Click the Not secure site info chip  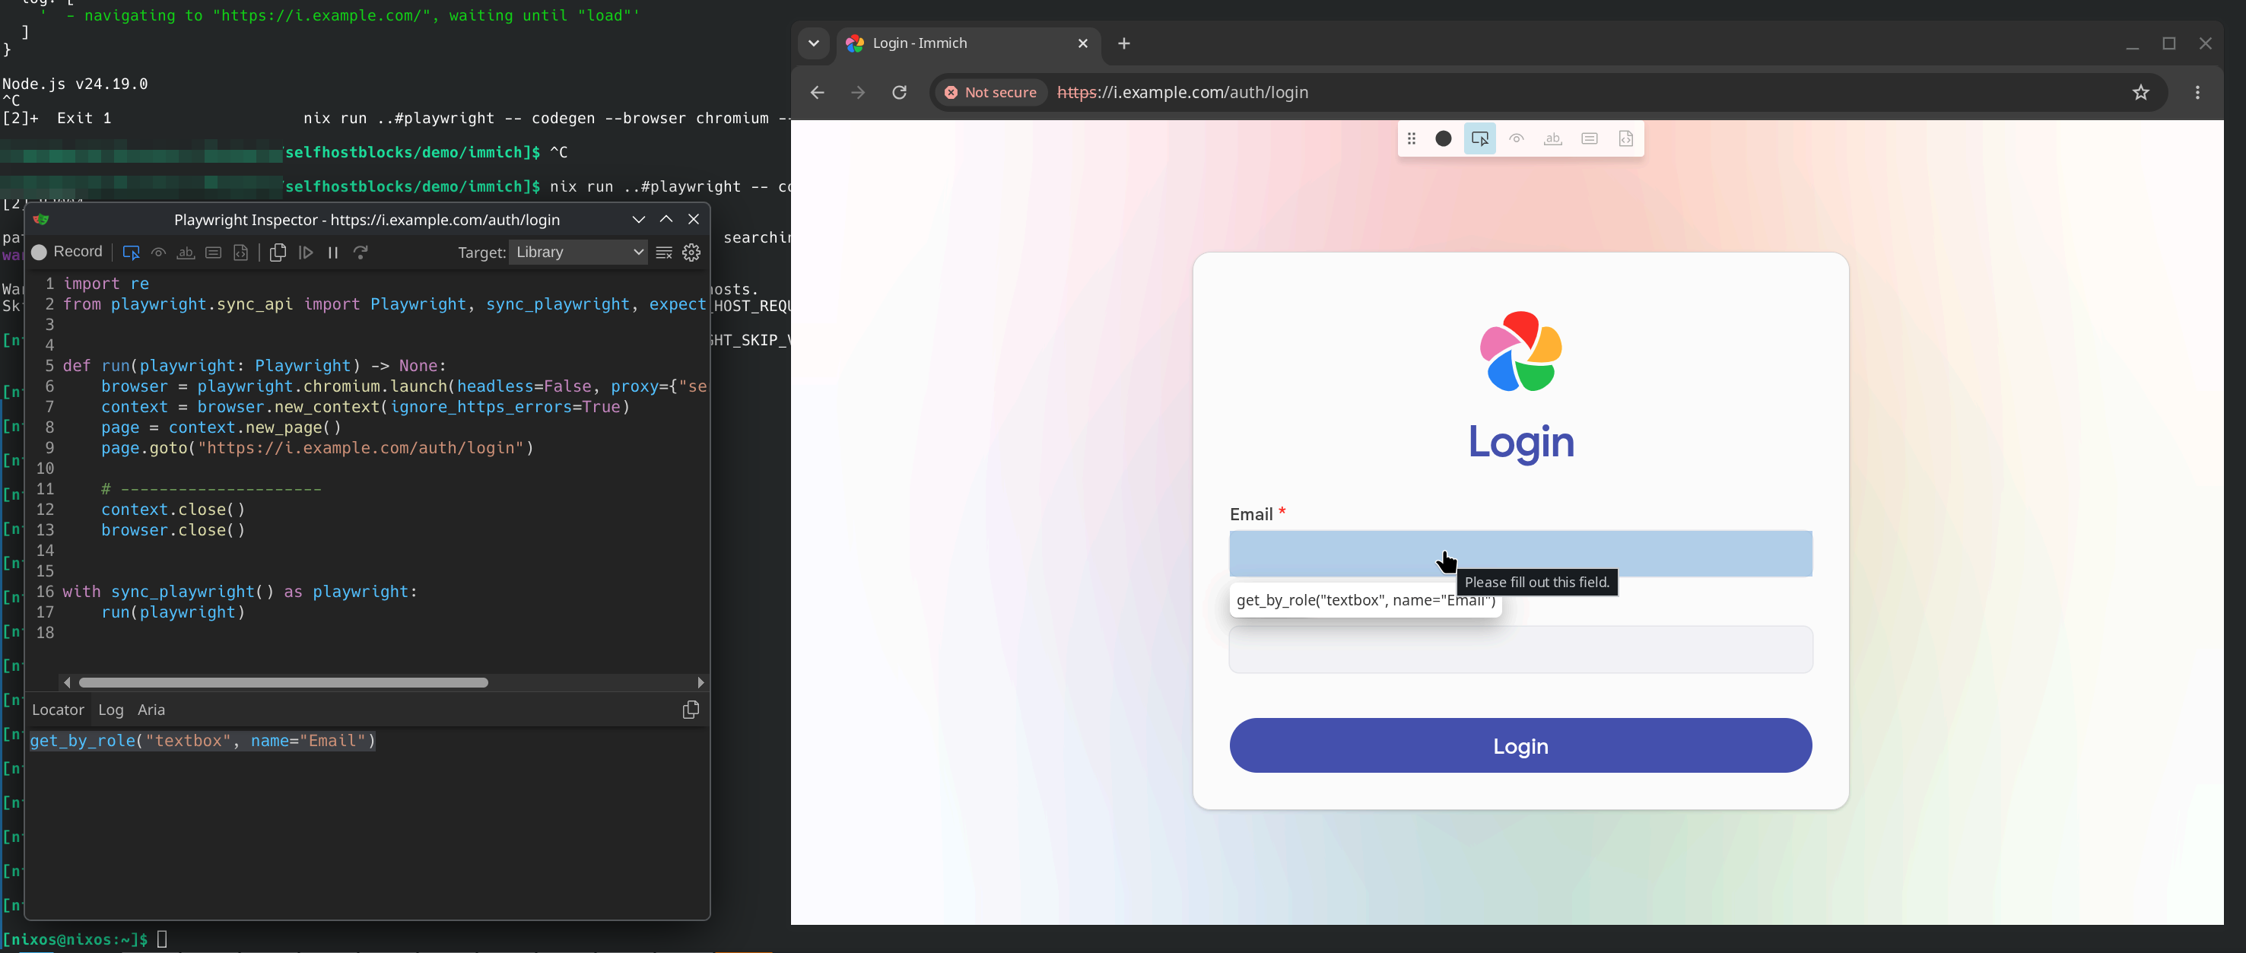tap(990, 93)
